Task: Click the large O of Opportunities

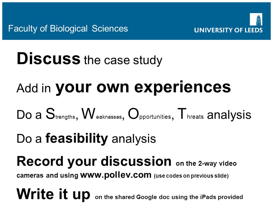Action: [133, 114]
